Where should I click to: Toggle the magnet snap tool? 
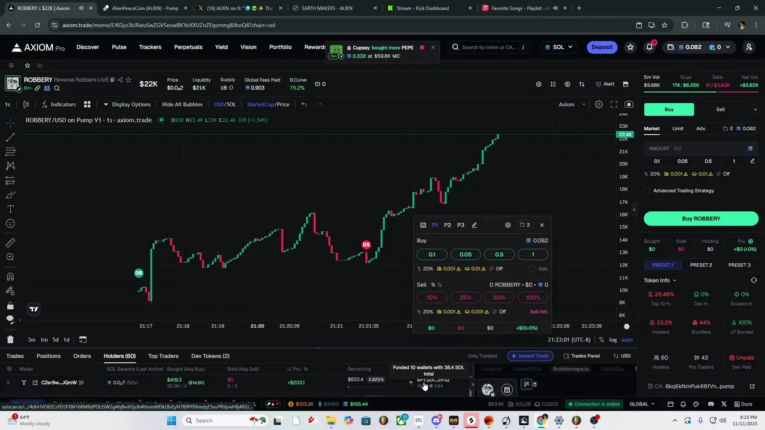coord(10,277)
